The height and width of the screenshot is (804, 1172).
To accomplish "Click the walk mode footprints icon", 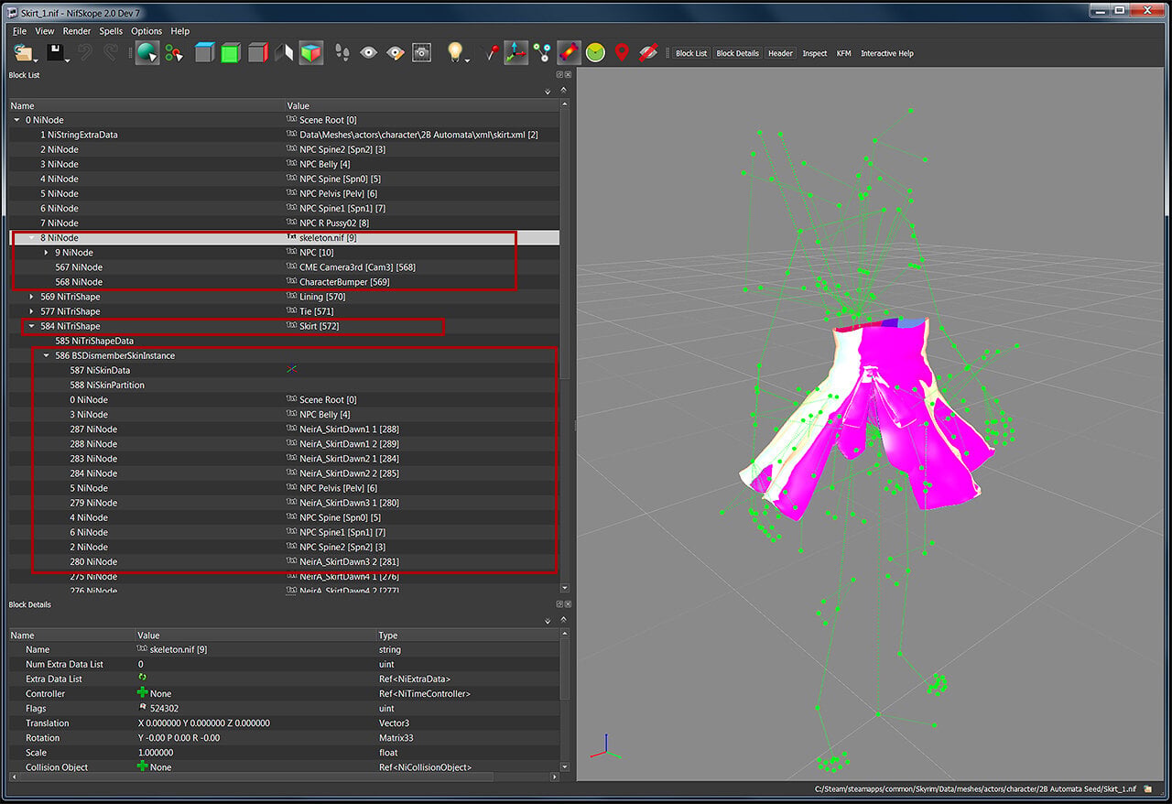I will 342,53.
